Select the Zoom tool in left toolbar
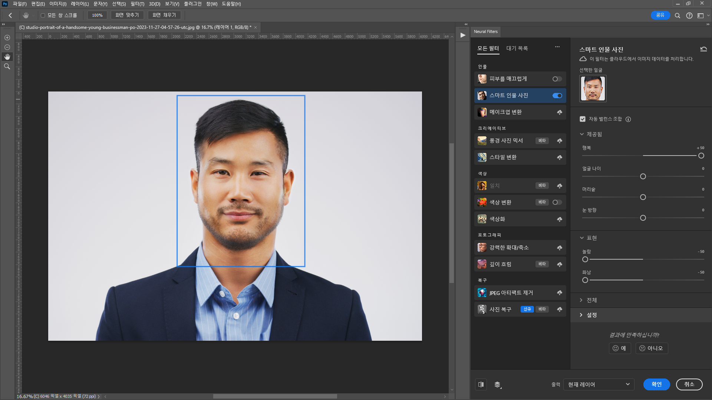 point(7,66)
